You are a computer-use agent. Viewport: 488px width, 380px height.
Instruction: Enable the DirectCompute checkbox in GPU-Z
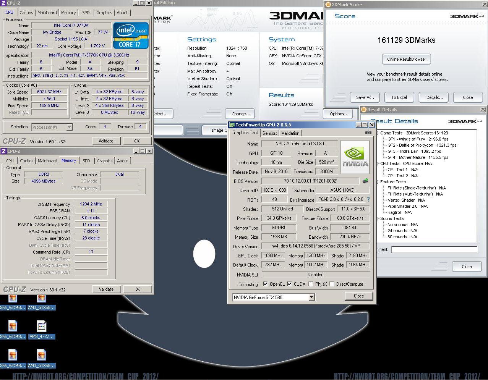pos(332,284)
